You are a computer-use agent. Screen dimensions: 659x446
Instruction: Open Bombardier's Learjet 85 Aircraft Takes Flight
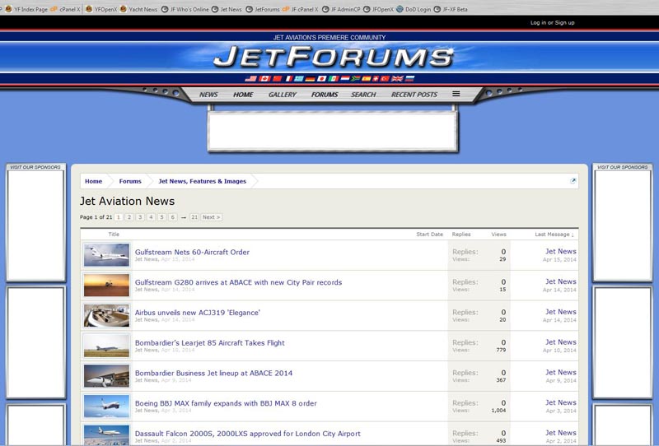(x=210, y=342)
